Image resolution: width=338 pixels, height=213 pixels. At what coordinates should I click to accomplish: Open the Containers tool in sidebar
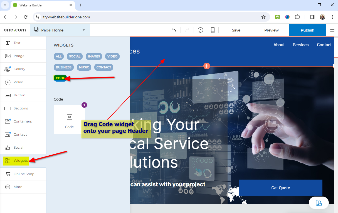[23, 121]
